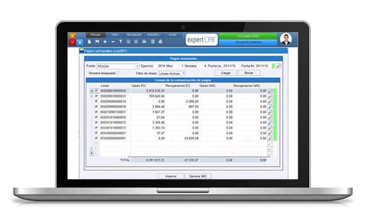Click the red power icon
The width and height of the screenshot is (373, 222).
pyautogui.click(x=72, y=42)
